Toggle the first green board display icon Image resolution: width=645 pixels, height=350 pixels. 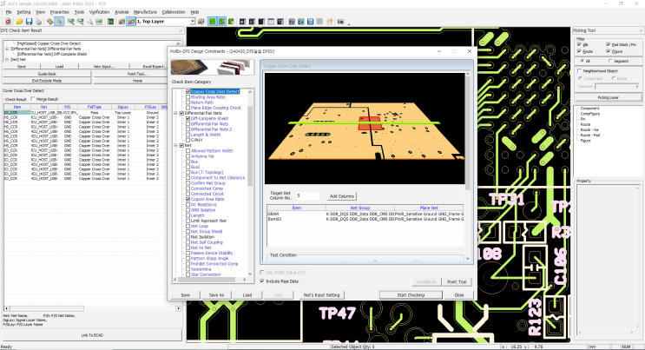pos(213,22)
